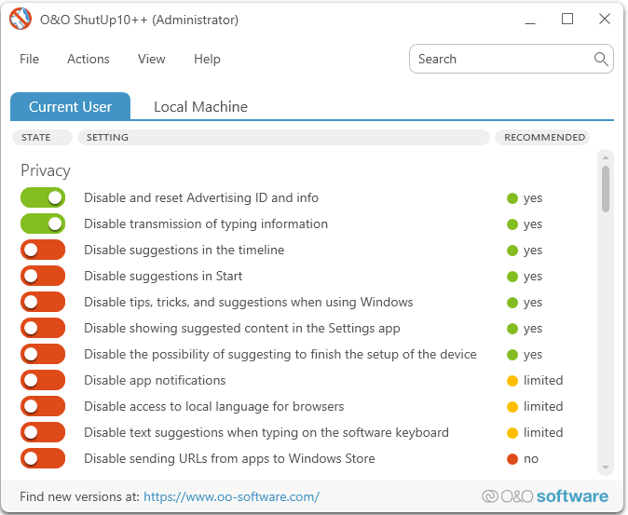Click 'Find new versions at:' footer text
The image size is (628, 515).
click(x=79, y=496)
